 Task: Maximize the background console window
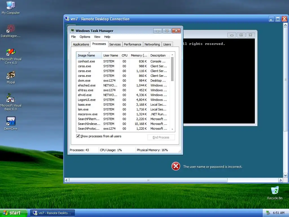coord(241,35)
